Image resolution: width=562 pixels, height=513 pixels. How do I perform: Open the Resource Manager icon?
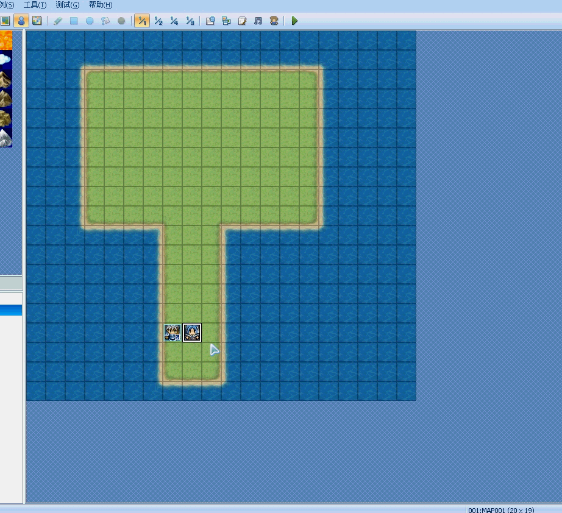(x=226, y=21)
